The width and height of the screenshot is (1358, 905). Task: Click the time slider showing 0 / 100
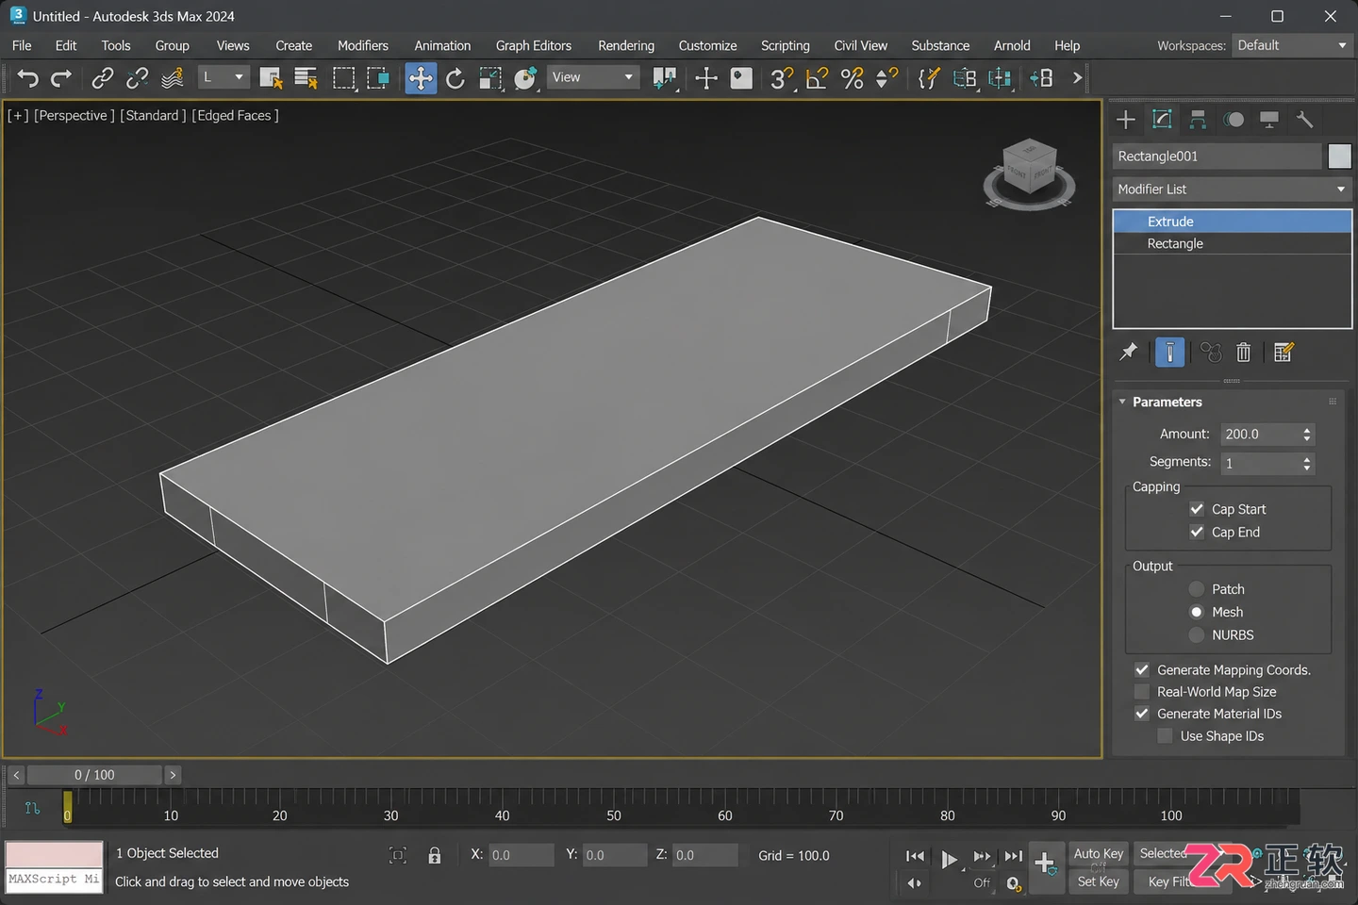(x=94, y=775)
